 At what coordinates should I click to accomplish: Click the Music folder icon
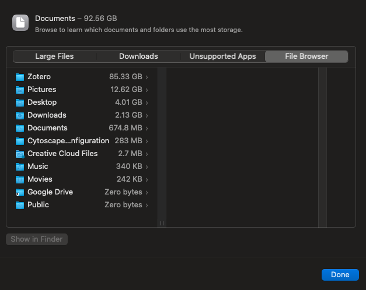[x=20, y=167]
